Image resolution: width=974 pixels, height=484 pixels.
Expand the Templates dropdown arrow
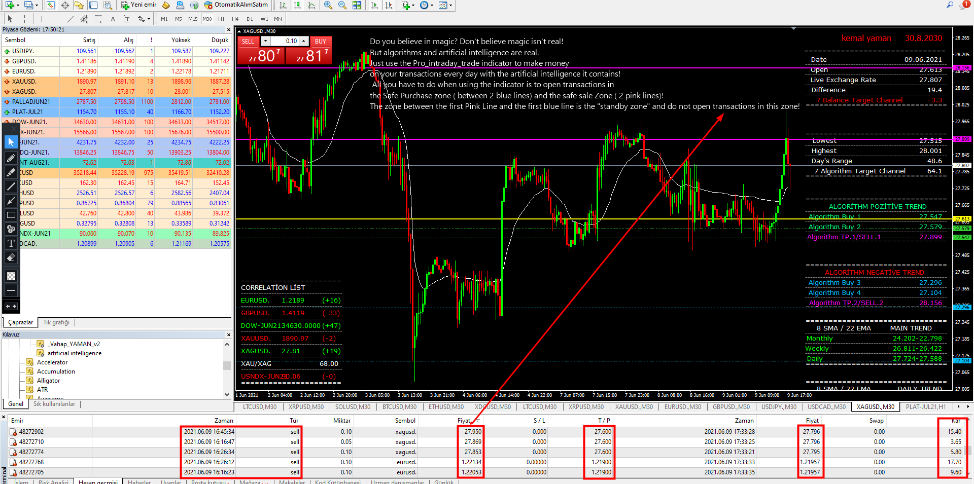[x=451, y=5]
